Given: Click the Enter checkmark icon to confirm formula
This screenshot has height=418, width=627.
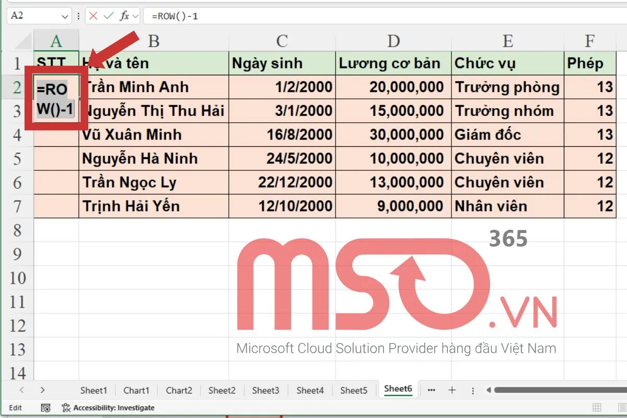Looking at the screenshot, I should [x=108, y=15].
